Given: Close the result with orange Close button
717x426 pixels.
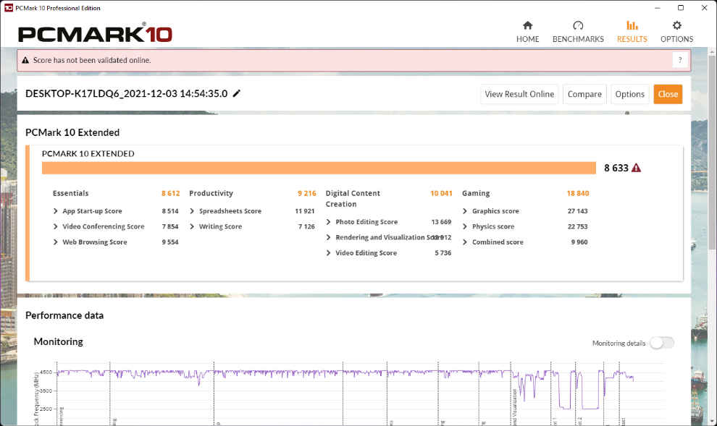Looking at the screenshot, I should (x=668, y=94).
